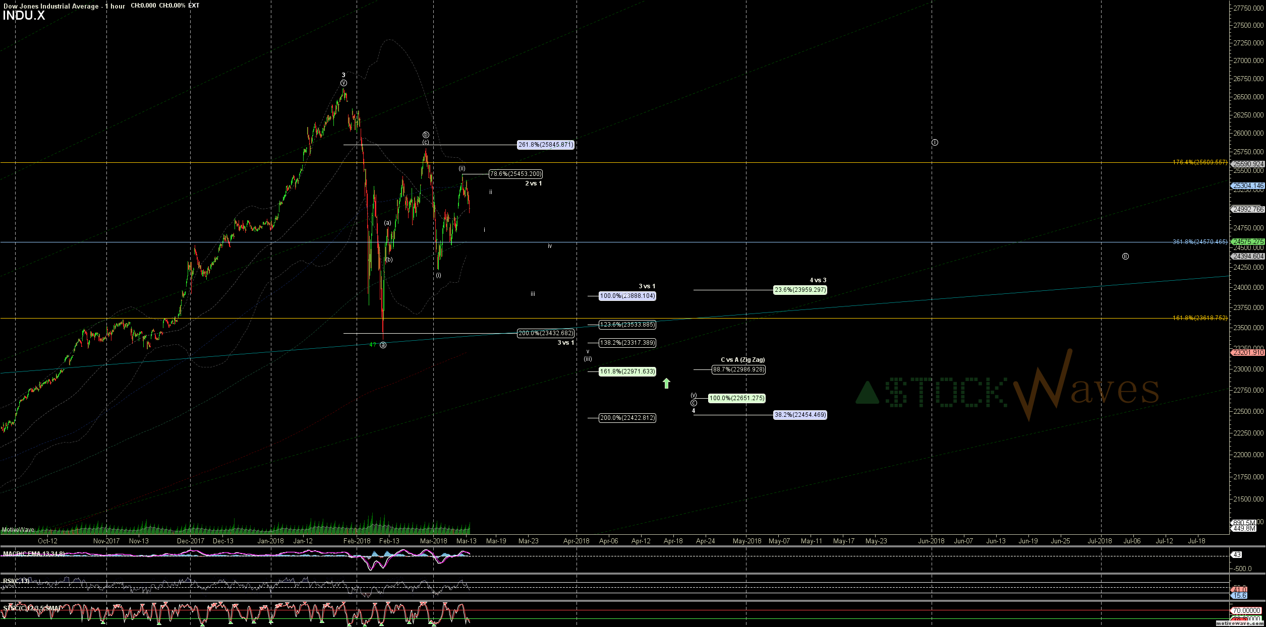
Task: Click the (a) wave label near February
Action: click(387, 223)
